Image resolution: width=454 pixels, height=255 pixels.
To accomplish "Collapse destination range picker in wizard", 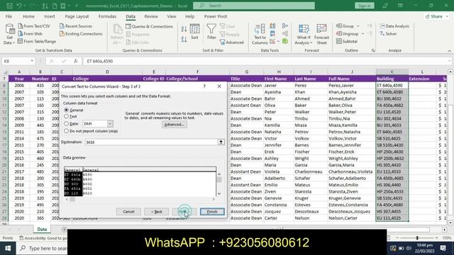I will point(221,142).
